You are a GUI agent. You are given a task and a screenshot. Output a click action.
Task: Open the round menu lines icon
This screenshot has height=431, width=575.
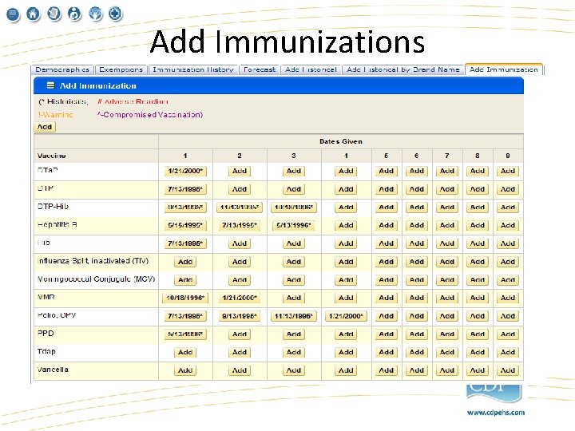(x=13, y=14)
